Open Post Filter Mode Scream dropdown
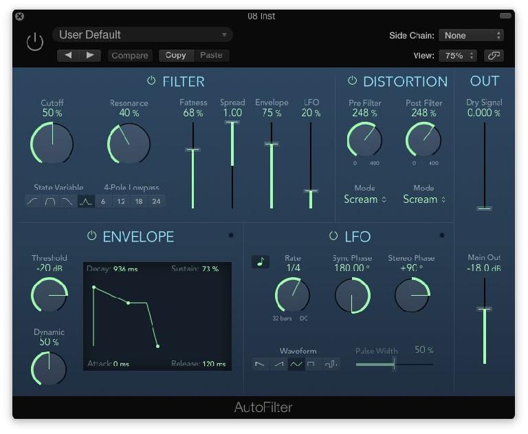Image resolution: width=528 pixels, height=434 pixels. [x=424, y=199]
